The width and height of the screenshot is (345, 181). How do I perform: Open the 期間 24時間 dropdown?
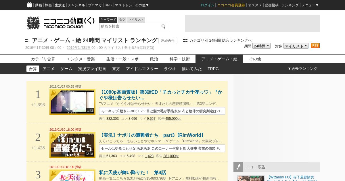coord(261,46)
